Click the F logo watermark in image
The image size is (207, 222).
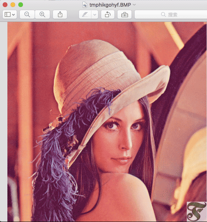(196, 212)
